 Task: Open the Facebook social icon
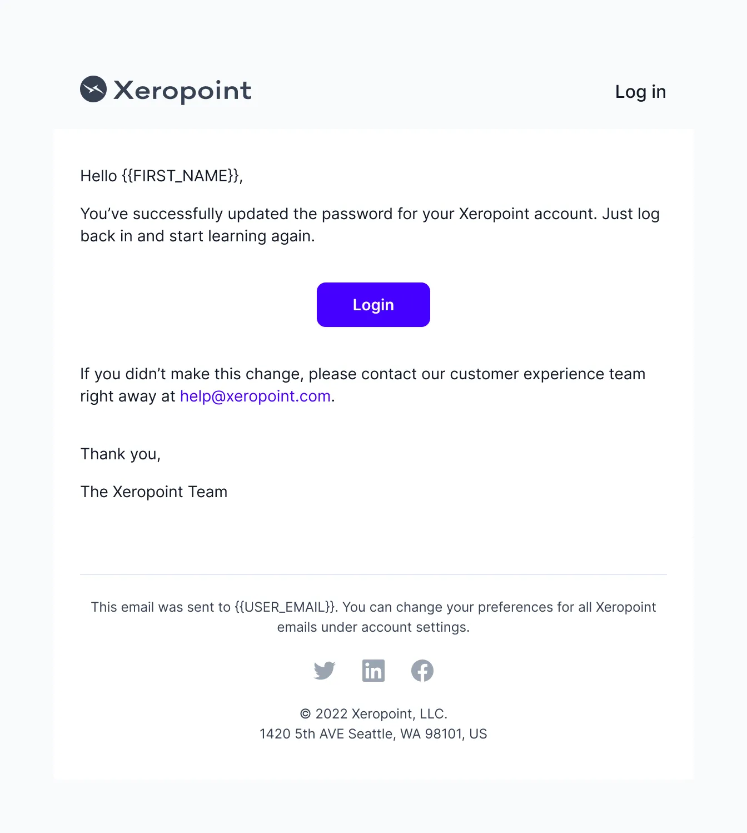tap(422, 671)
